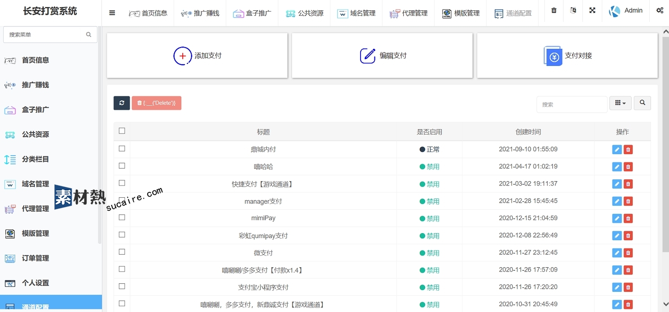This screenshot has width=669, height=312.
Task: Edit the mimiPay row
Action: point(617,218)
